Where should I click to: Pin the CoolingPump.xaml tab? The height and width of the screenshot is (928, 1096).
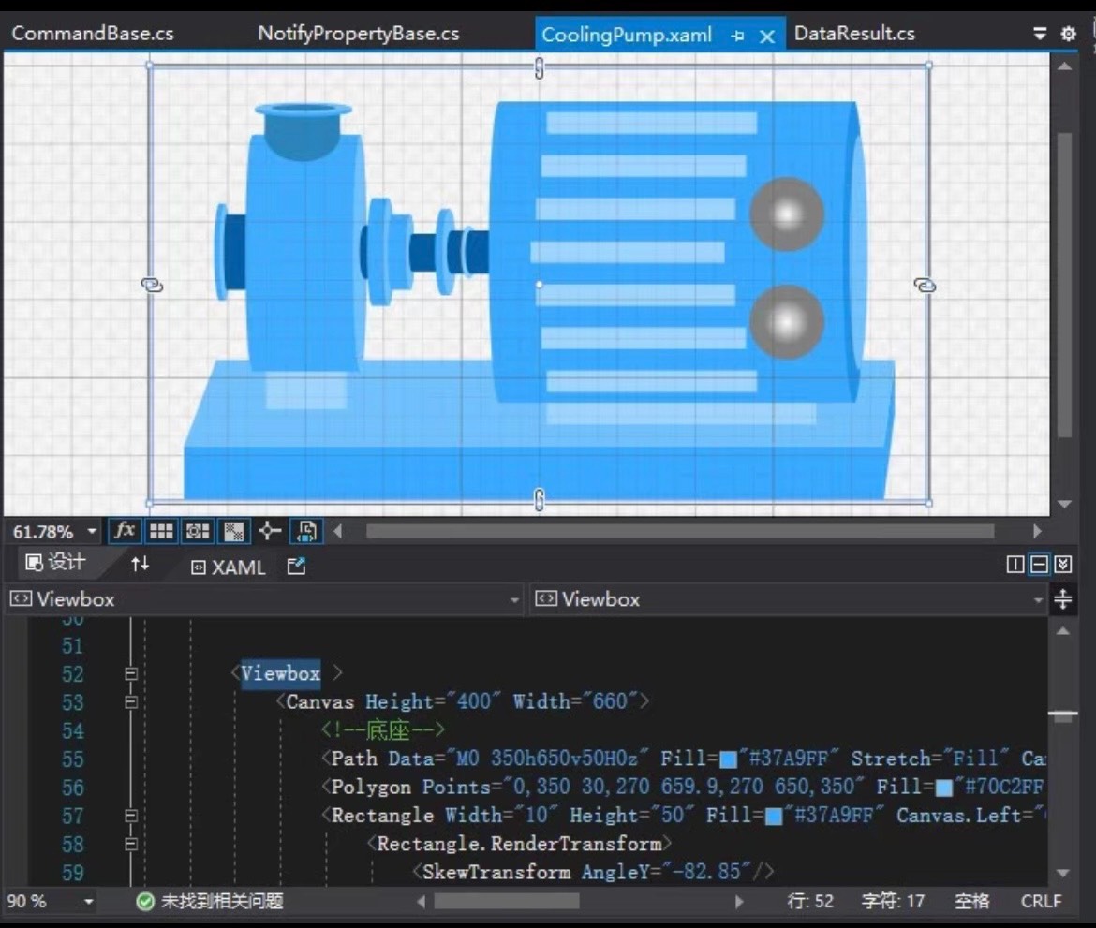pyautogui.click(x=737, y=34)
